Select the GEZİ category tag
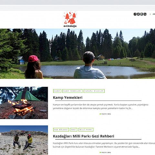The height and width of the screenshot is (155, 155). (x=74, y=129)
